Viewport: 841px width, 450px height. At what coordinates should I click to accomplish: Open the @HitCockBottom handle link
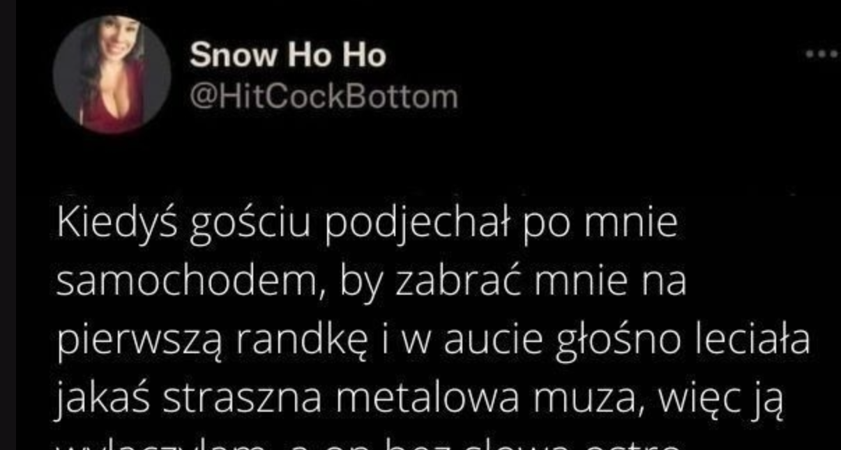coord(324,97)
